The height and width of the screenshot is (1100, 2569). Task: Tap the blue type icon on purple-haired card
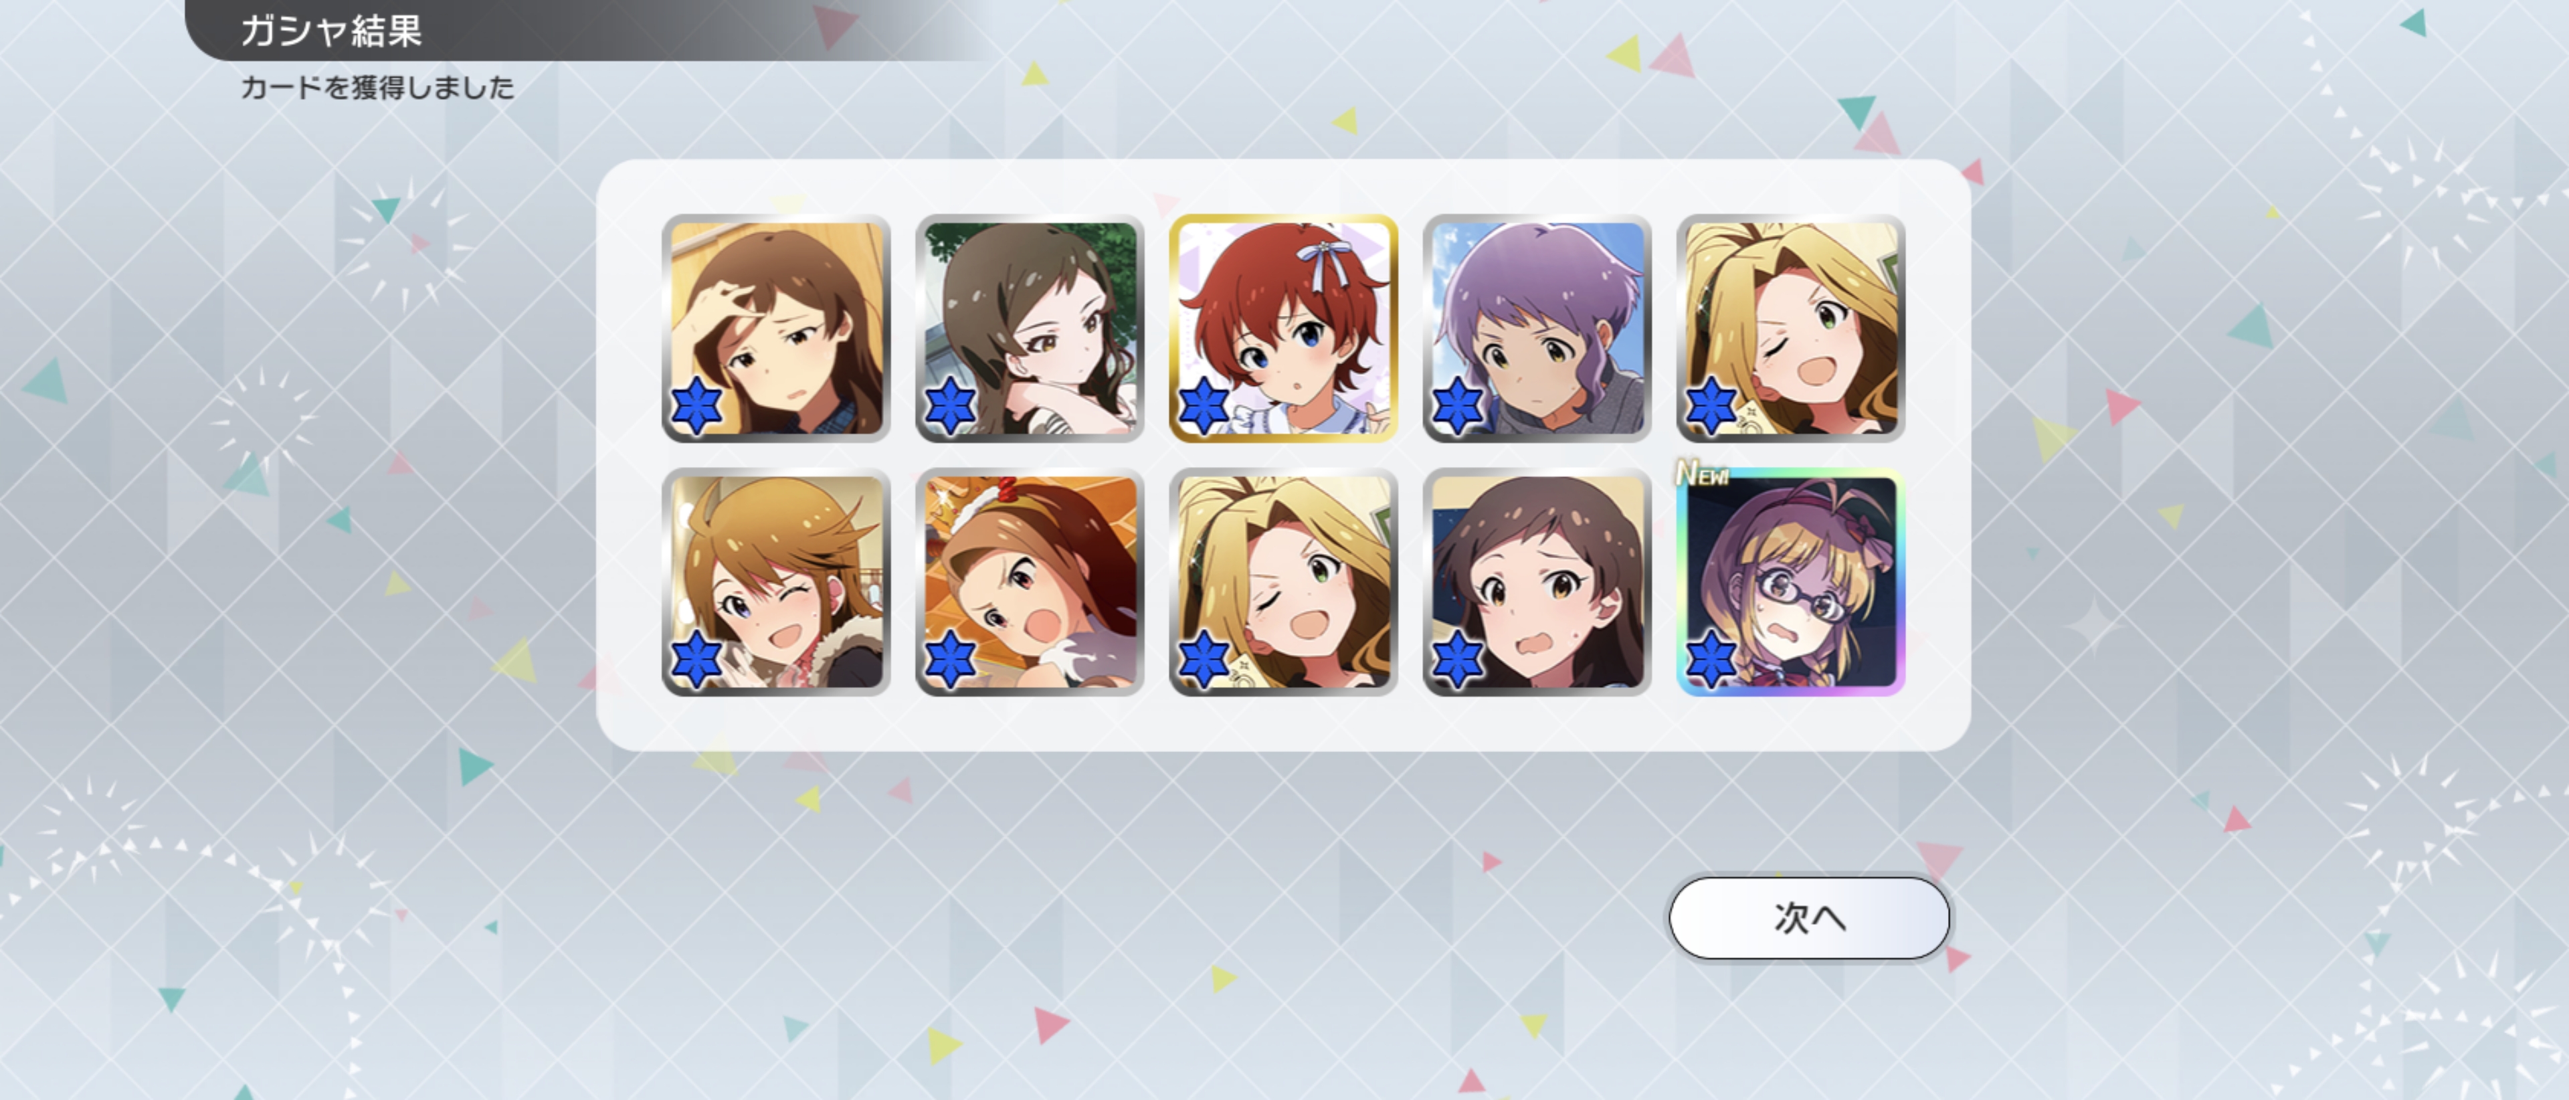pyautogui.click(x=1458, y=406)
